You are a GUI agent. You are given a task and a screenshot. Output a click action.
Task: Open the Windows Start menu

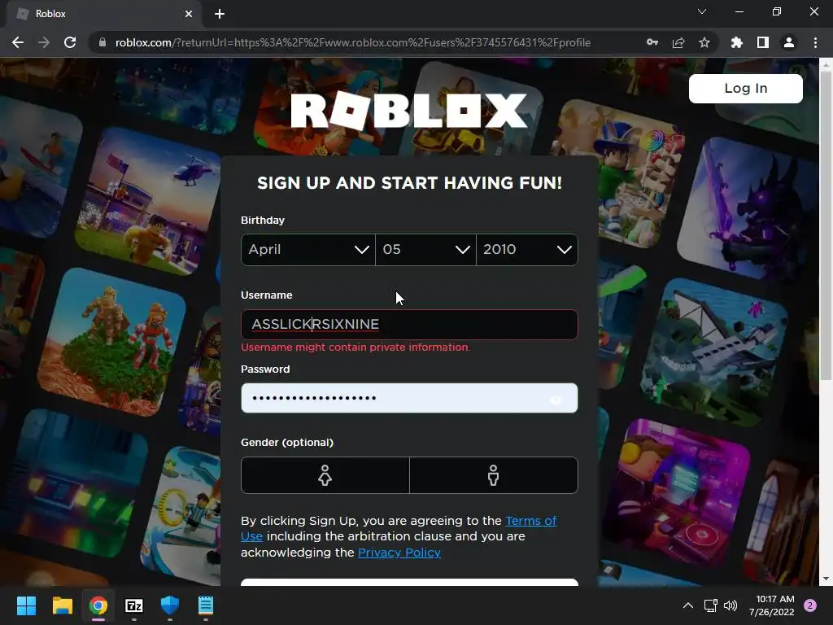coord(26,605)
